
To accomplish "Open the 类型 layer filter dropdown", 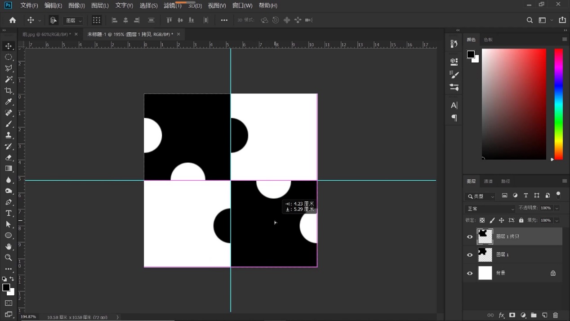I will (x=480, y=196).
